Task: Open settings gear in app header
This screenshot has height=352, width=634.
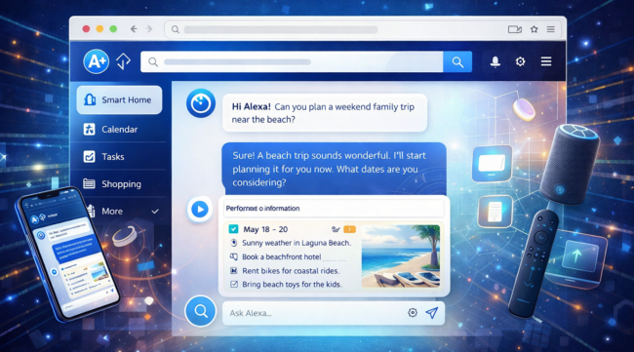Action: [521, 61]
